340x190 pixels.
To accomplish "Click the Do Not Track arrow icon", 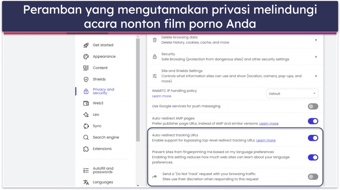I will [x=155, y=176].
